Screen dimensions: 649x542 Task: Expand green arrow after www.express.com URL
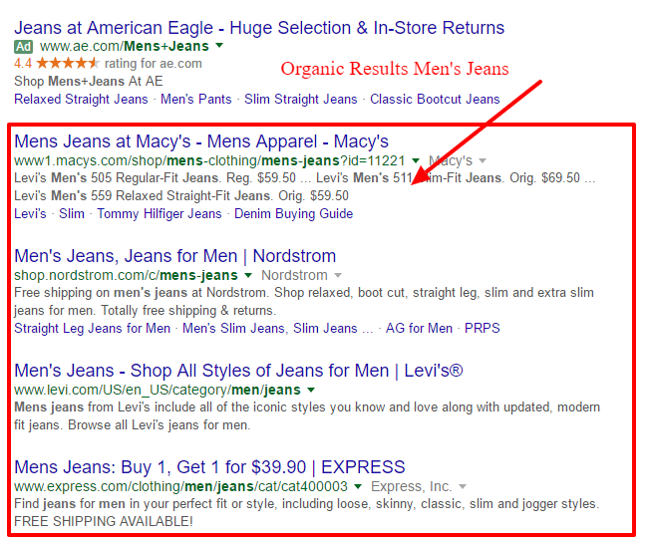358,486
